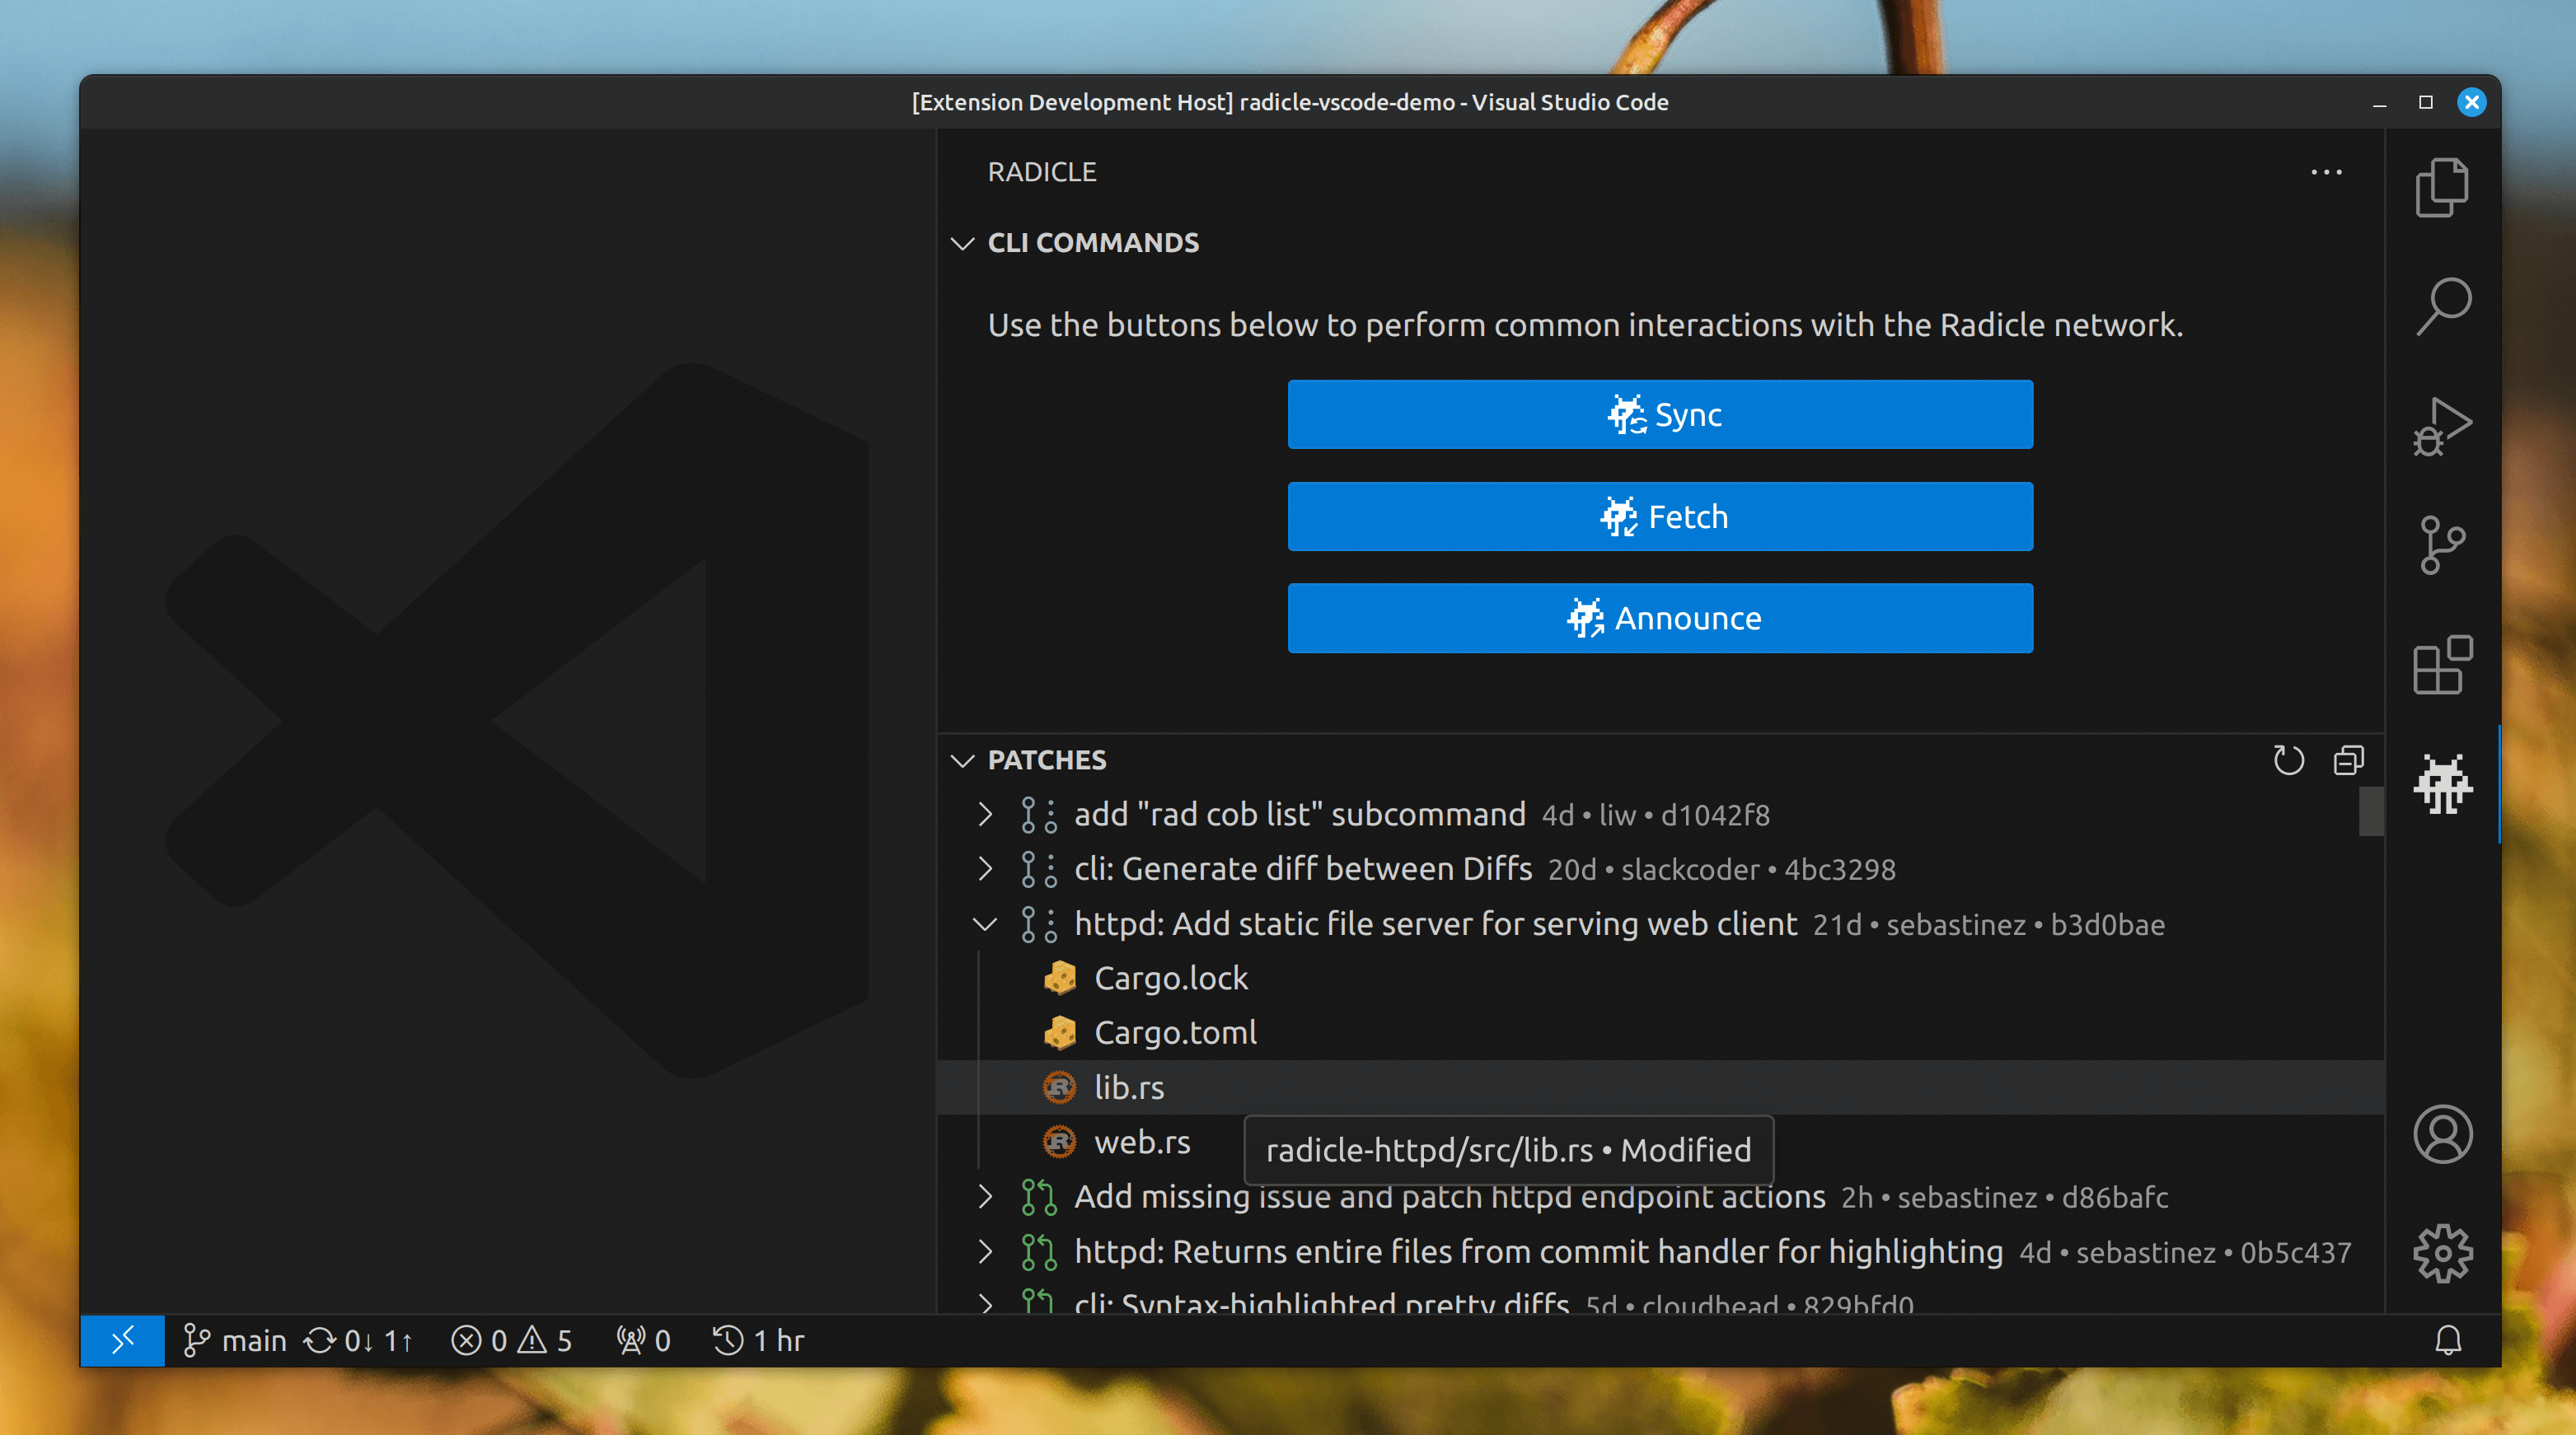2576x1435 pixels.
Task: Click the Sync button
Action: click(1659, 414)
